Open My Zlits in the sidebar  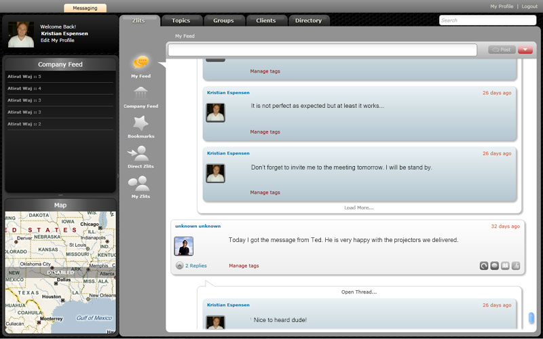tap(141, 184)
